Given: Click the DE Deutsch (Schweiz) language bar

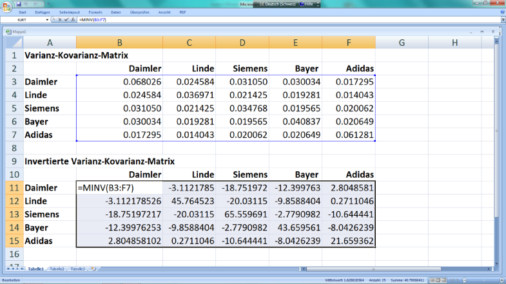Looking at the screenshot, I should coord(277,5).
